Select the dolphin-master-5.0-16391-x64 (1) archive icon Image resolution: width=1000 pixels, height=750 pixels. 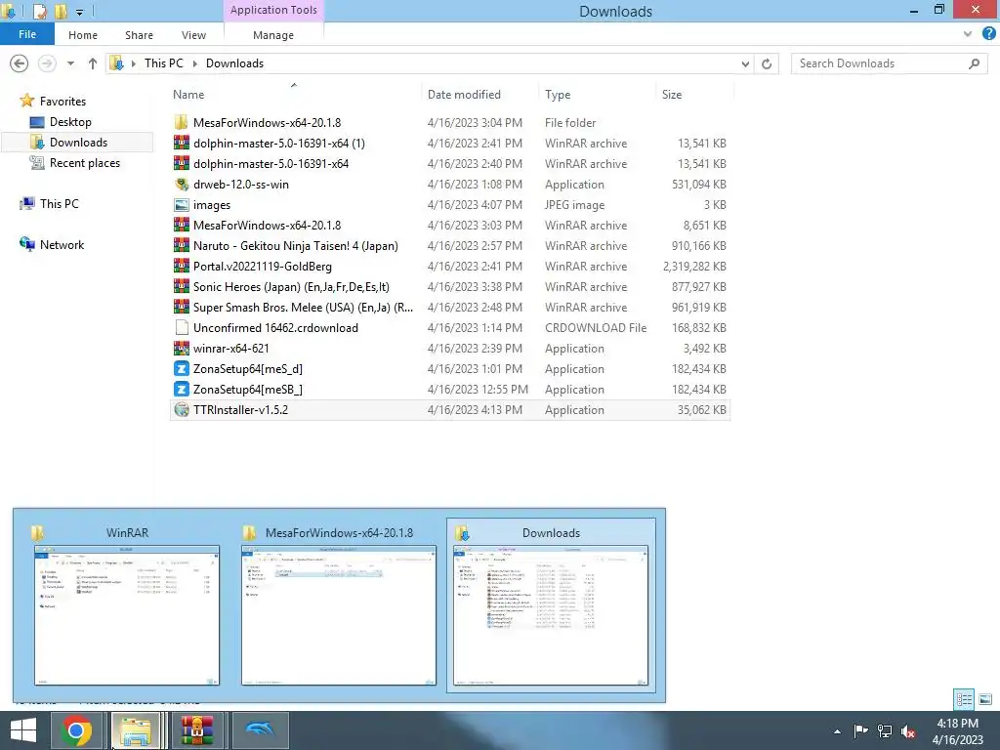pos(182,143)
